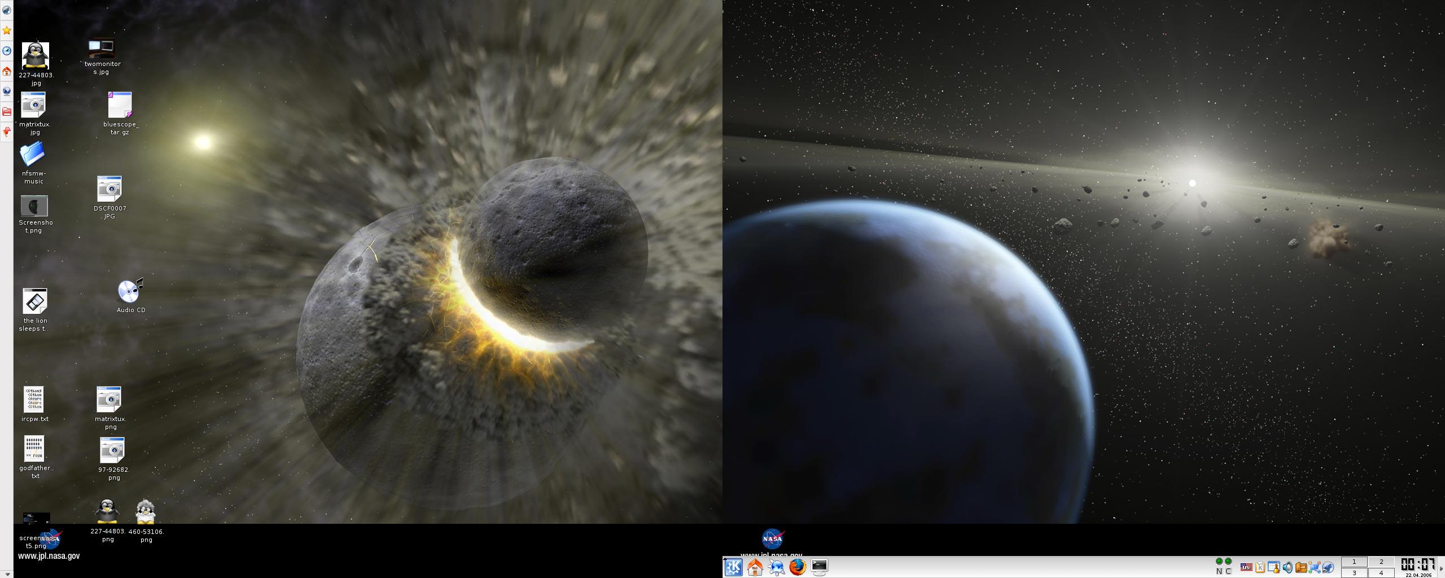Open the KDE K menu launcher
Viewport: 1445px width, 578px height.
[733, 567]
